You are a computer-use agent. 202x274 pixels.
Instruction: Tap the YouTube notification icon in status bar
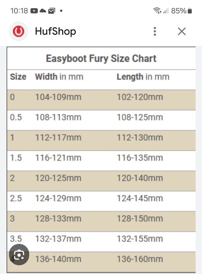[34, 11]
